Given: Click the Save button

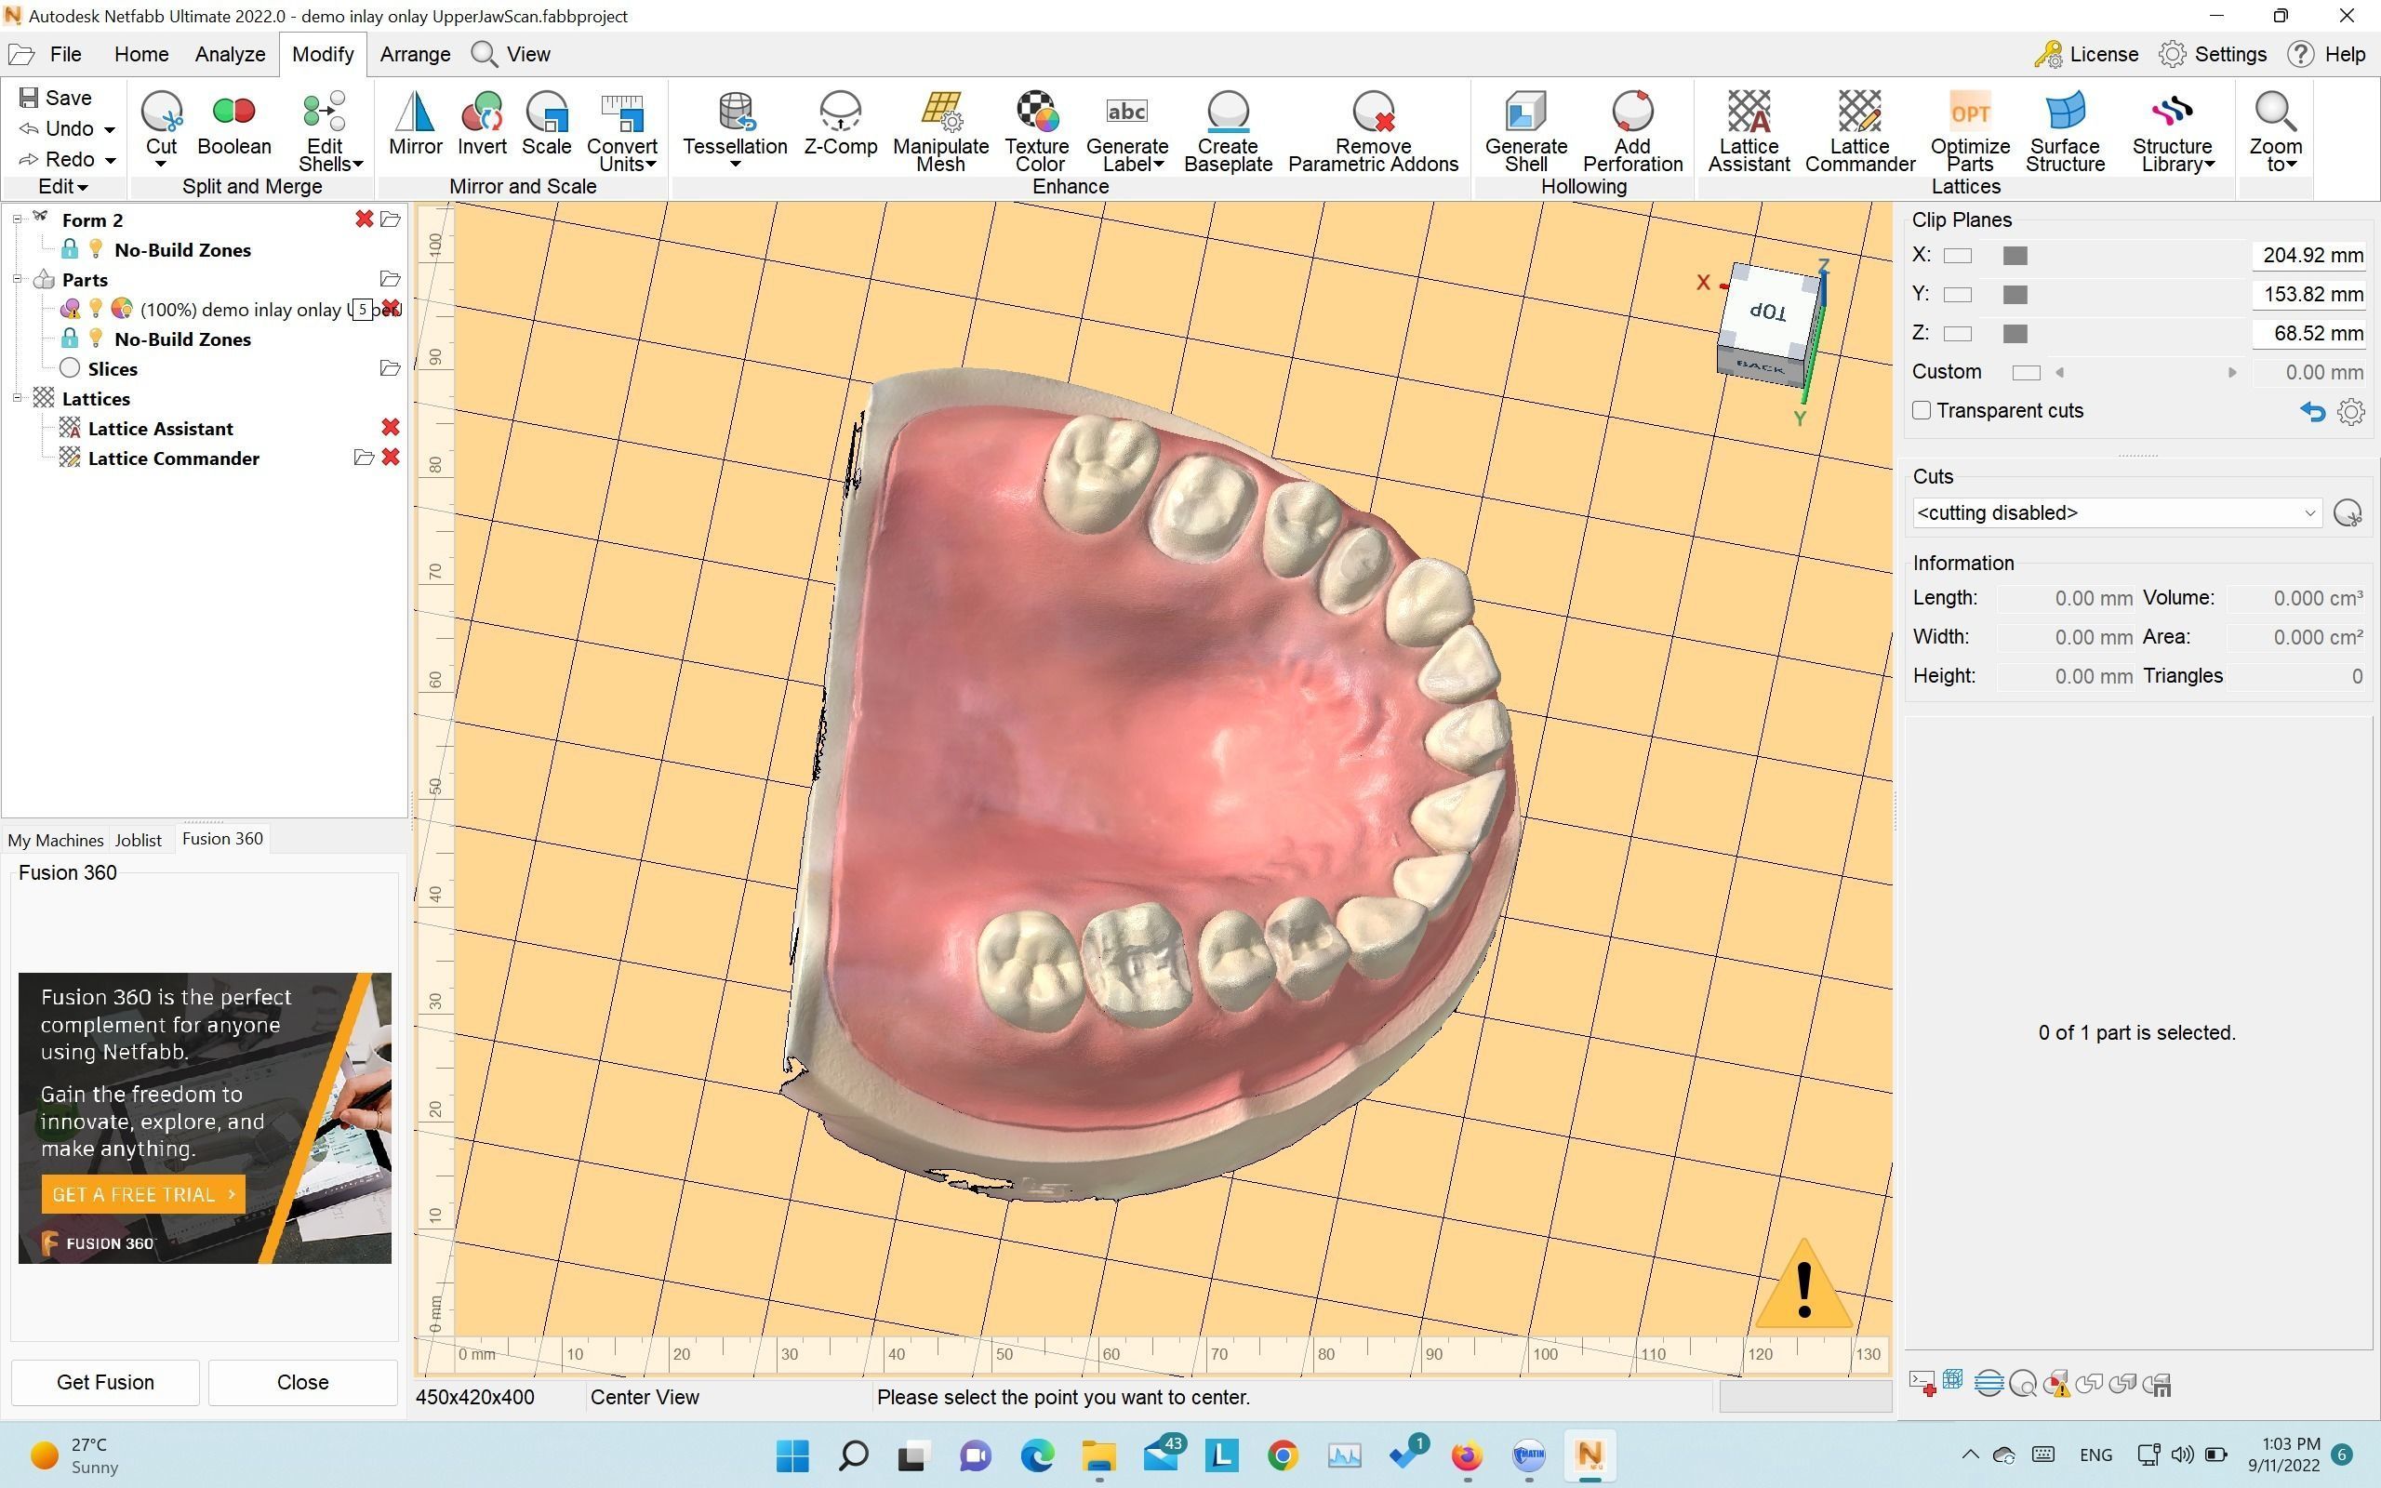Looking at the screenshot, I should tap(56, 98).
